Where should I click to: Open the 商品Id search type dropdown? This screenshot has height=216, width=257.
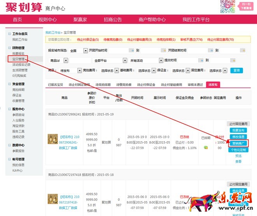click(x=66, y=60)
